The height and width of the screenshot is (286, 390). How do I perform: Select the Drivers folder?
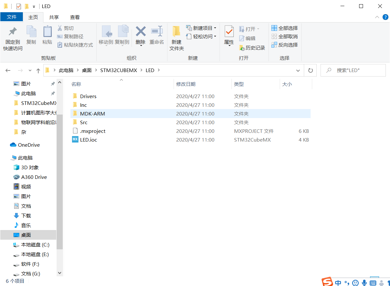[190, 96]
